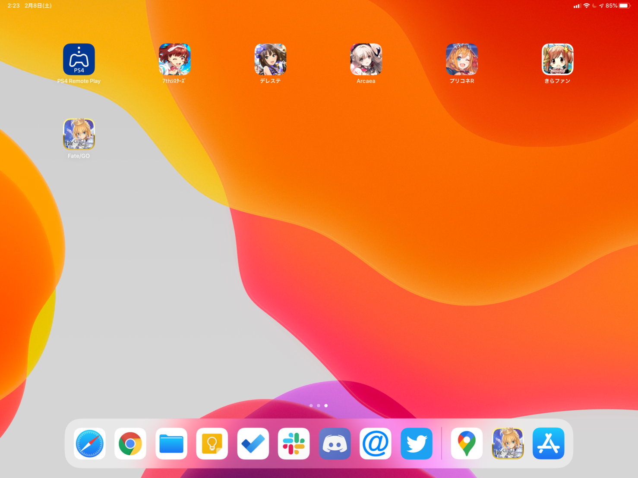Launch the きらファン app
Viewport: 638px width, 478px height.
tap(557, 60)
